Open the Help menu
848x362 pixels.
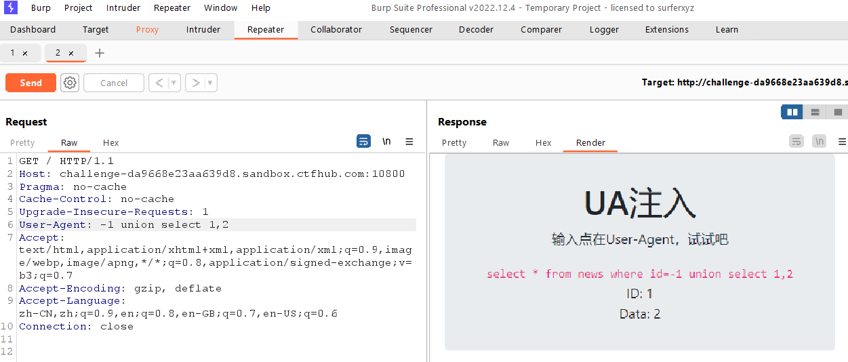[261, 8]
